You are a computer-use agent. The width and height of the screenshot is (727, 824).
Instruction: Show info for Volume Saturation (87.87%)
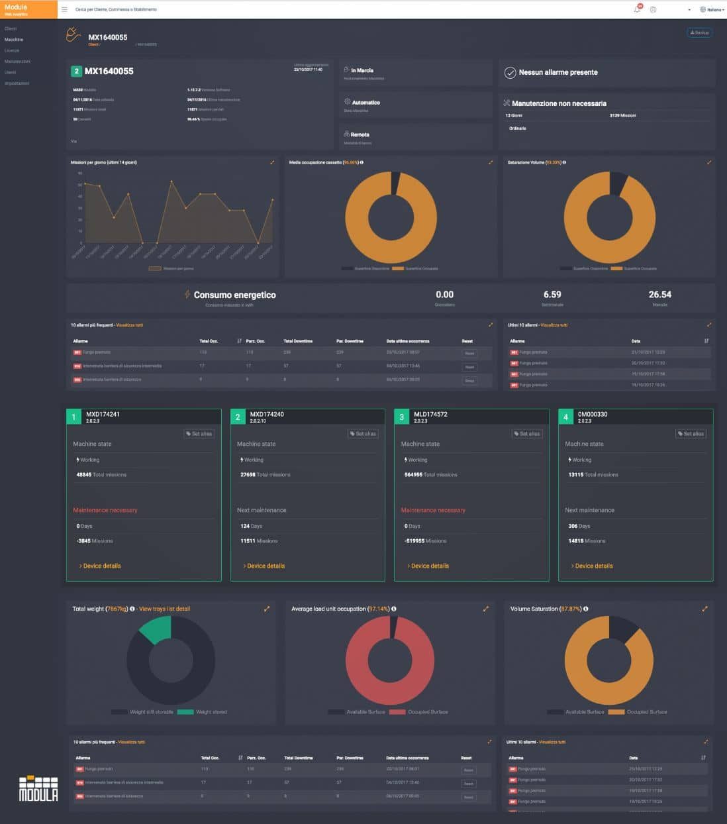(586, 609)
